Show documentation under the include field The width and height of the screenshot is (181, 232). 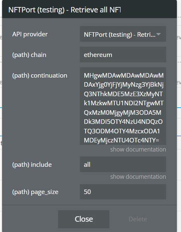(x=138, y=177)
